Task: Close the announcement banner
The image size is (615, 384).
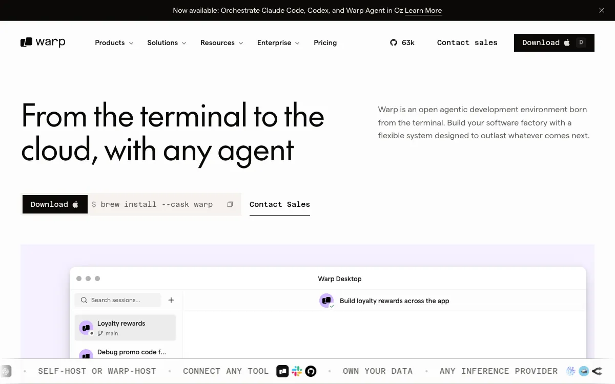Action: pyautogui.click(x=602, y=10)
